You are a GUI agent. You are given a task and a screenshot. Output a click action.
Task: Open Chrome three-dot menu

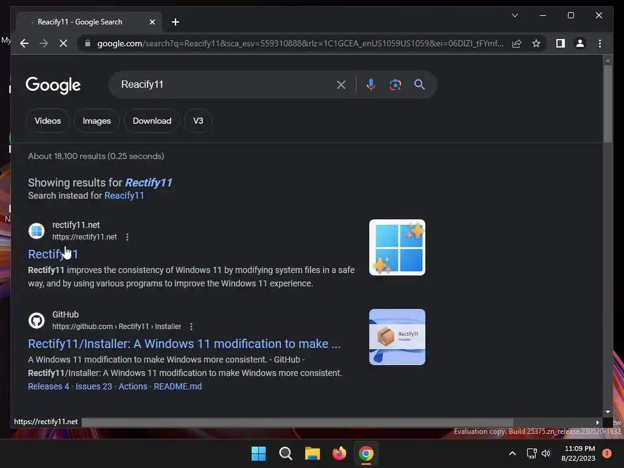(x=600, y=43)
